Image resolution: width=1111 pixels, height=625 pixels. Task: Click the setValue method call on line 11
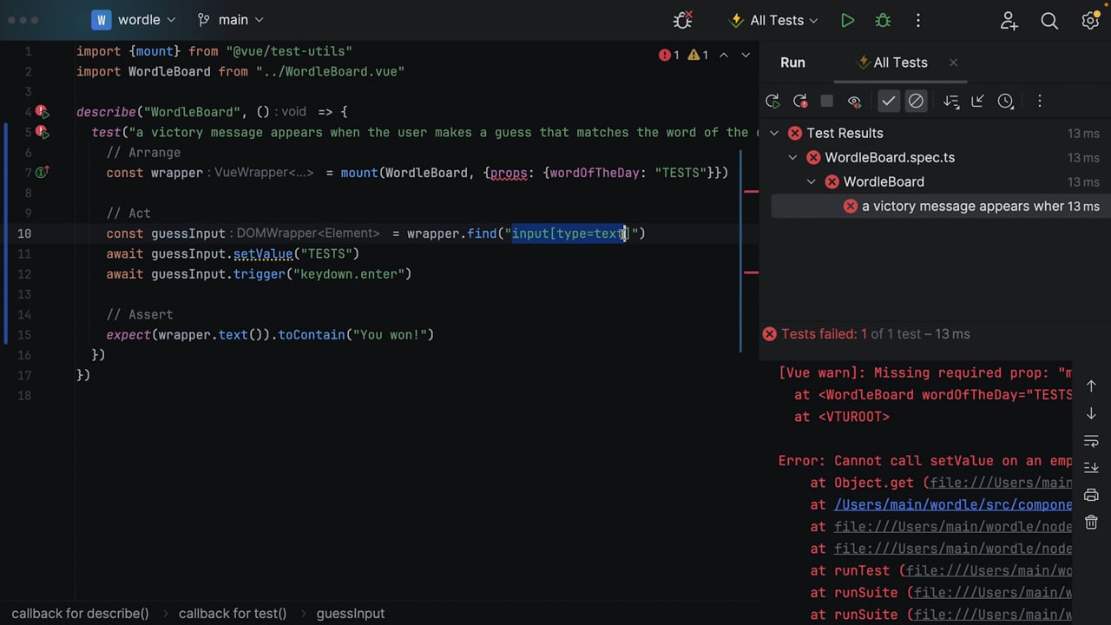point(263,253)
